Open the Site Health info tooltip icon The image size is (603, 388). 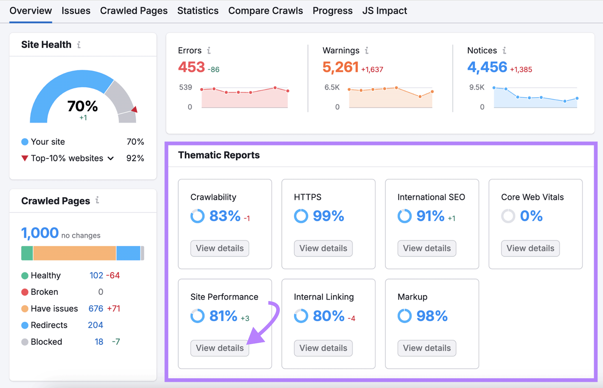click(x=79, y=44)
